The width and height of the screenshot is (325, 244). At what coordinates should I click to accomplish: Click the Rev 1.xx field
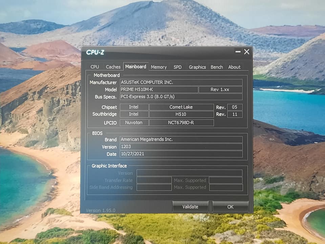[220, 89]
